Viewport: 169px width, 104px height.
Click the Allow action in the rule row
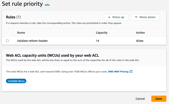pyautogui.click(x=139, y=41)
